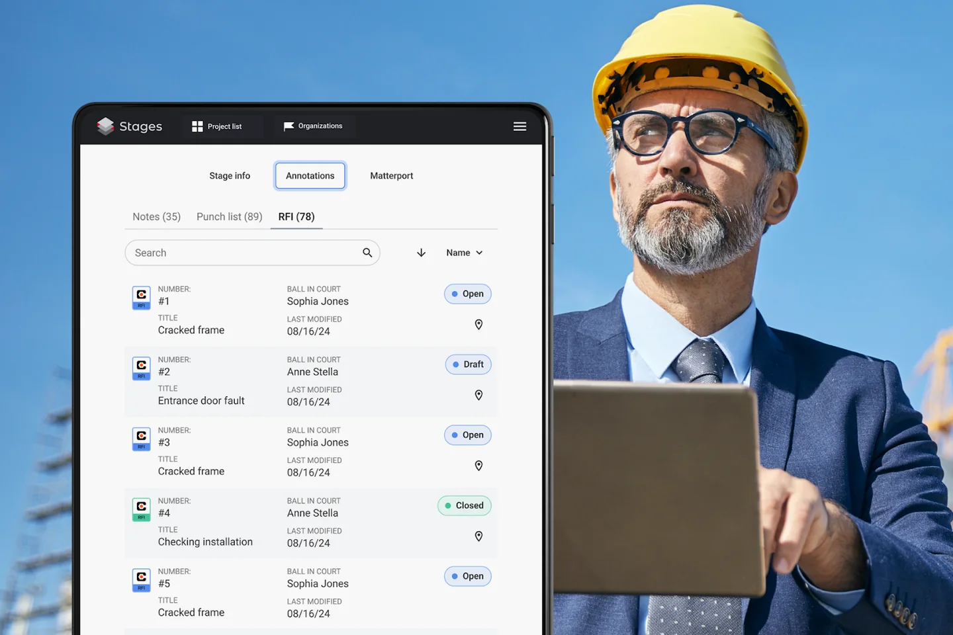The height and width of the screenshot is (635, 953).
Task: Select the Annotations tab
Action: (x=310, y=176)
